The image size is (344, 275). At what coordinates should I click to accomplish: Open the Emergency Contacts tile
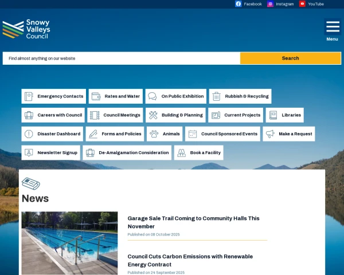pos(54,96)
